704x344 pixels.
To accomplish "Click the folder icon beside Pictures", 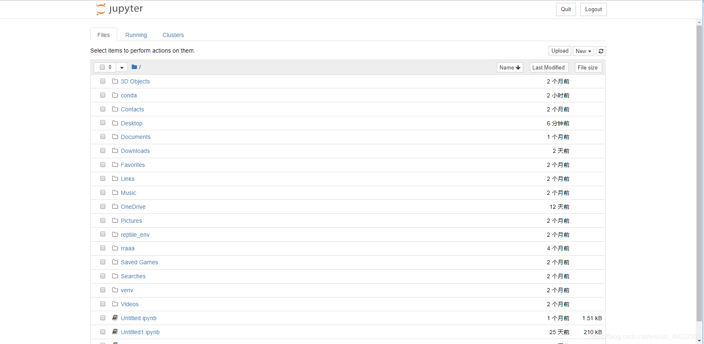I will point(115,221).
